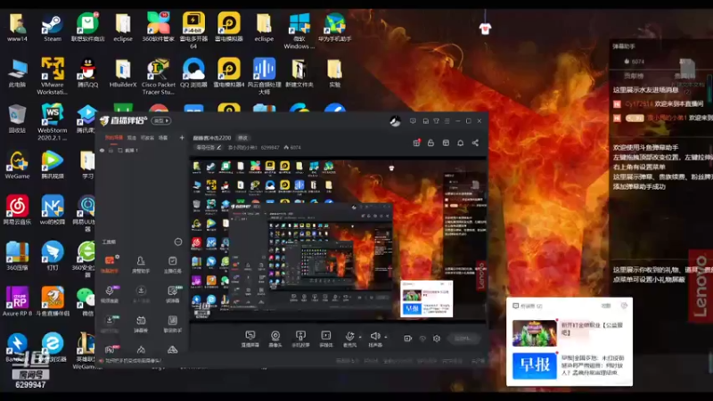Add a 多媒体 media source

[x=326, y=339]
